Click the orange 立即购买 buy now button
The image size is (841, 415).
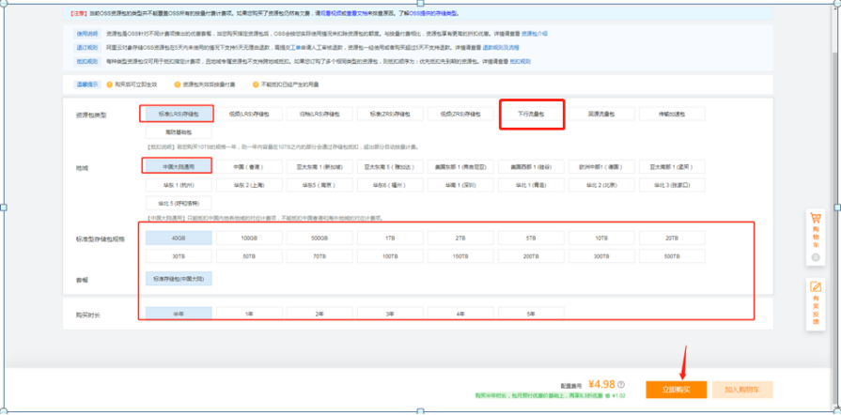click(677, 390)
